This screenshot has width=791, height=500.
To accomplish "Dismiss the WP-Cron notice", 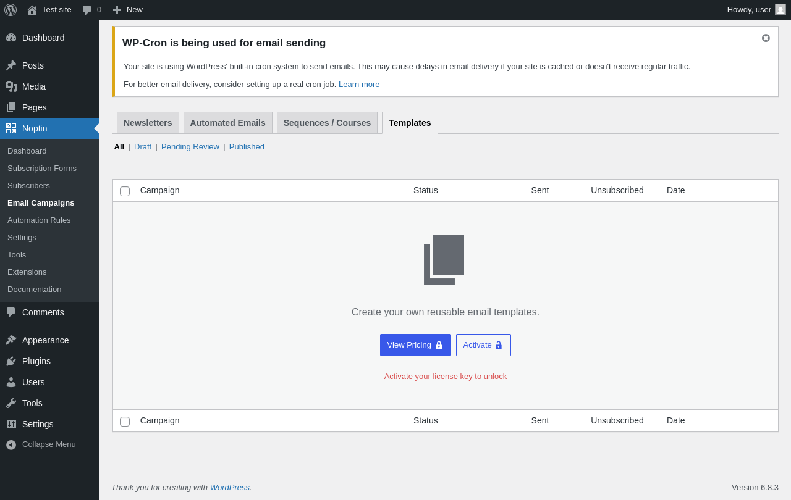I will point(766,38).
